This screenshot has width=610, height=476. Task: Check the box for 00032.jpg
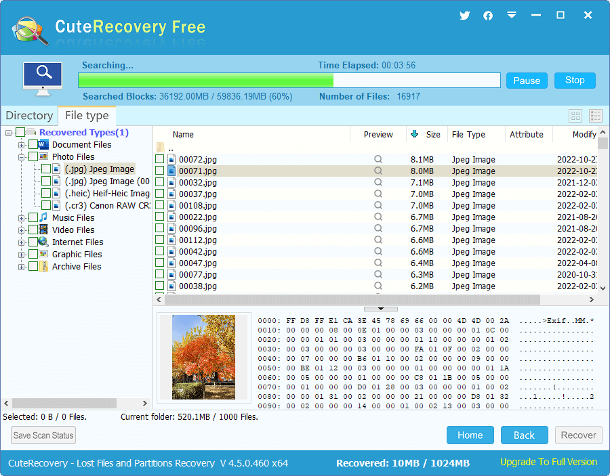click(x=159, y=182)
